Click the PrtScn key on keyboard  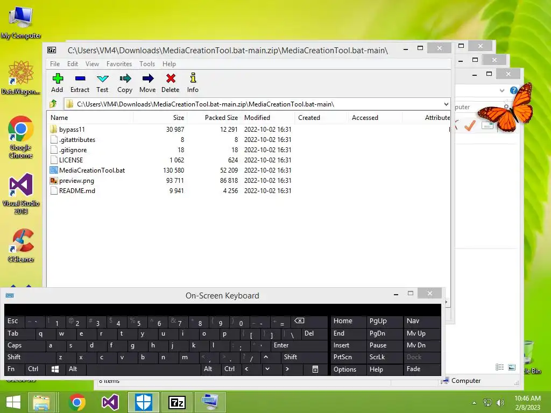(x=348, y=357)
